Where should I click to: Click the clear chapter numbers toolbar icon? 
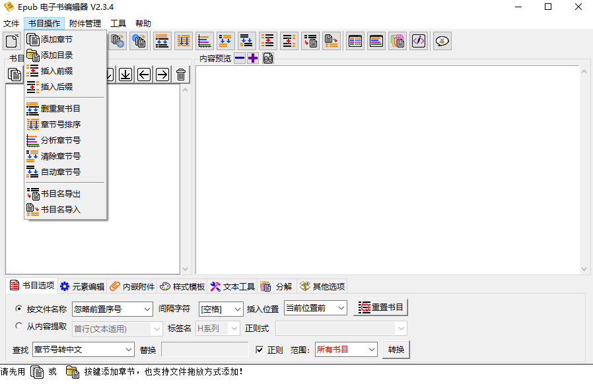coord(225,41)
